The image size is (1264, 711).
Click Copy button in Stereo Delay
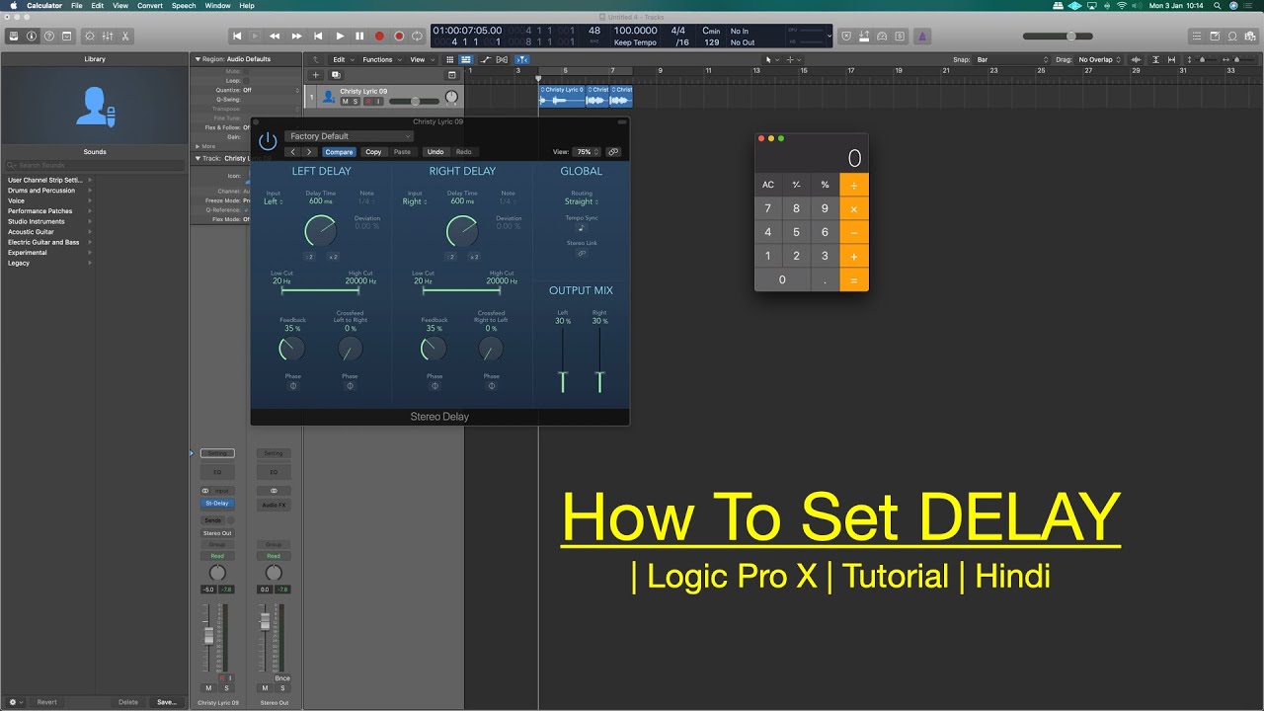[x=373, y=152]
